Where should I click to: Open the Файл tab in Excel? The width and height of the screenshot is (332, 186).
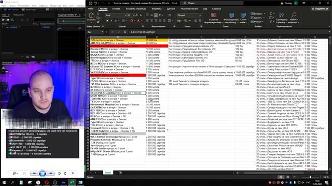pyautogui.click(x=91, y=9)
